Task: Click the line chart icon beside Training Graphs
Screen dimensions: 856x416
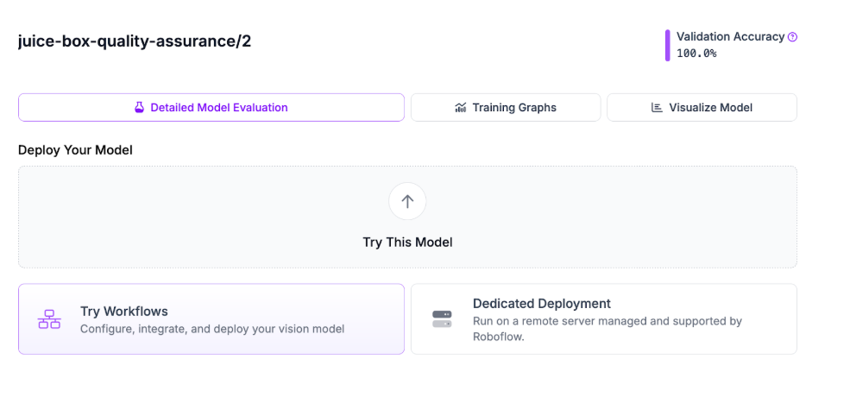Action: (461, 108)
